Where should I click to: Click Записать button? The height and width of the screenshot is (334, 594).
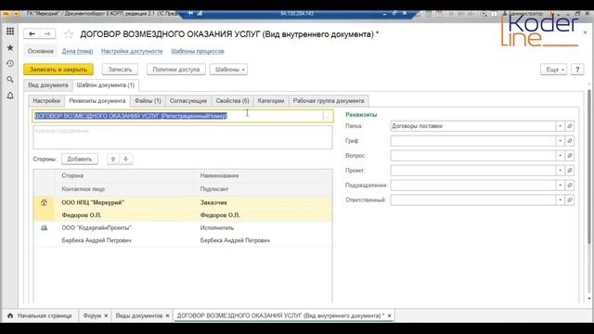pyautogui.click(x=120, y=70)
